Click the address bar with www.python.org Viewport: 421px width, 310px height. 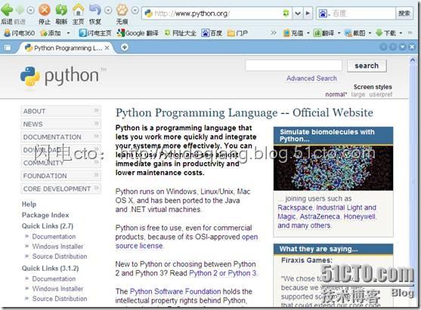click(217, 13)
